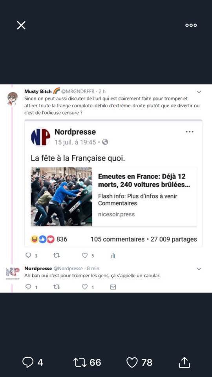Share the tweet with the bottom share icon
The height and width of the screenshot is (377, 212).
pos(185,362)
